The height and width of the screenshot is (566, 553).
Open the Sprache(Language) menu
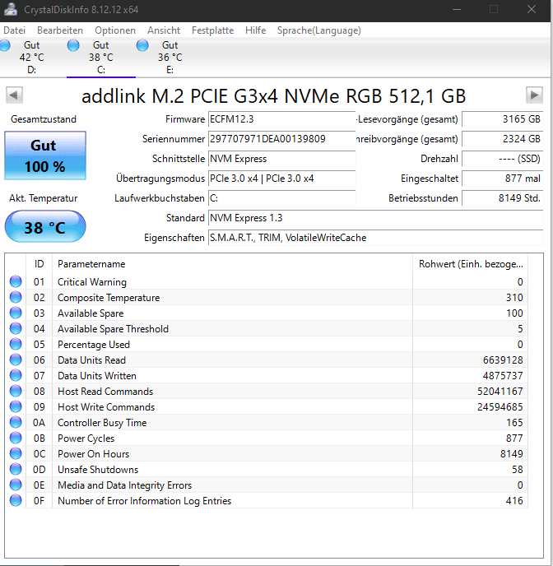click(319, 30)
